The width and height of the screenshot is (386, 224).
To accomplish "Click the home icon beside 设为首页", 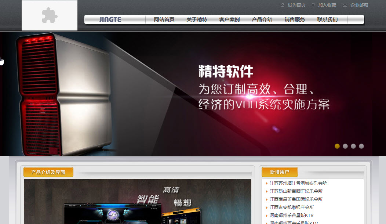I will point(283,5).
